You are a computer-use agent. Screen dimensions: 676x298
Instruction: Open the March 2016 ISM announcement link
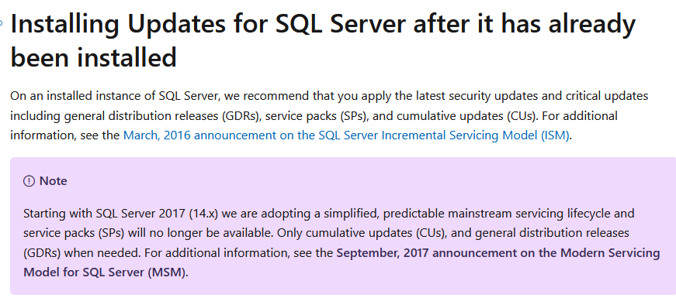tap(347, 135)
